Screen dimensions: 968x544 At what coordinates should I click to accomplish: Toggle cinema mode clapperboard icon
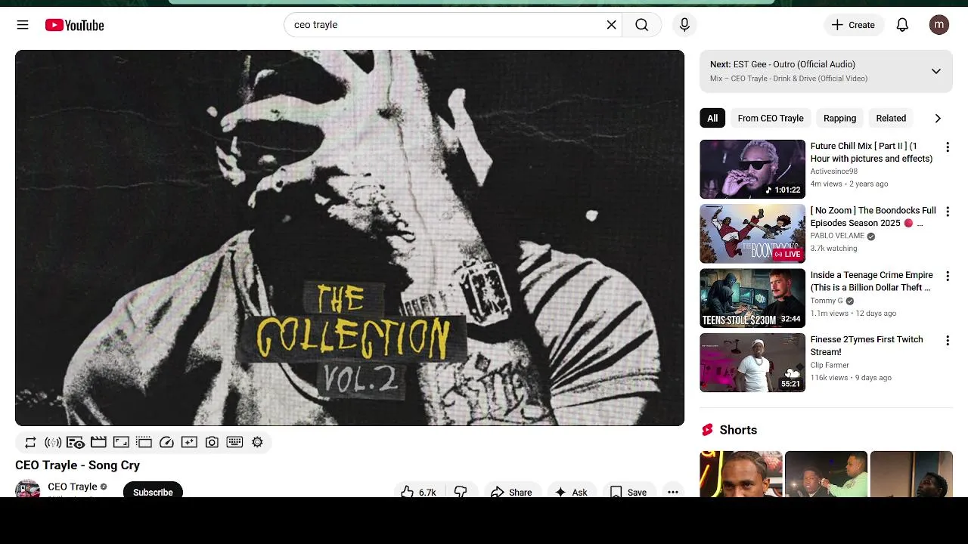tap(98, 443)
